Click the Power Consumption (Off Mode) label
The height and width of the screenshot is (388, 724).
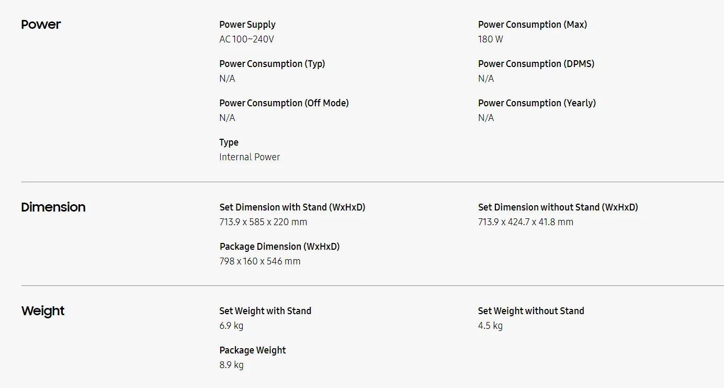[x=284, y=103]
